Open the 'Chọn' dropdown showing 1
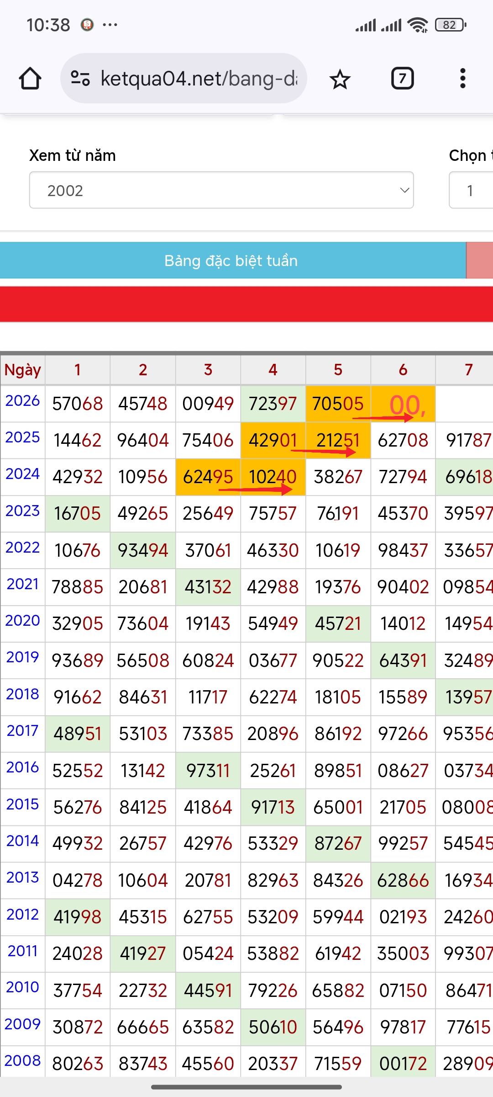The image size is (493, 1097). 471,190
